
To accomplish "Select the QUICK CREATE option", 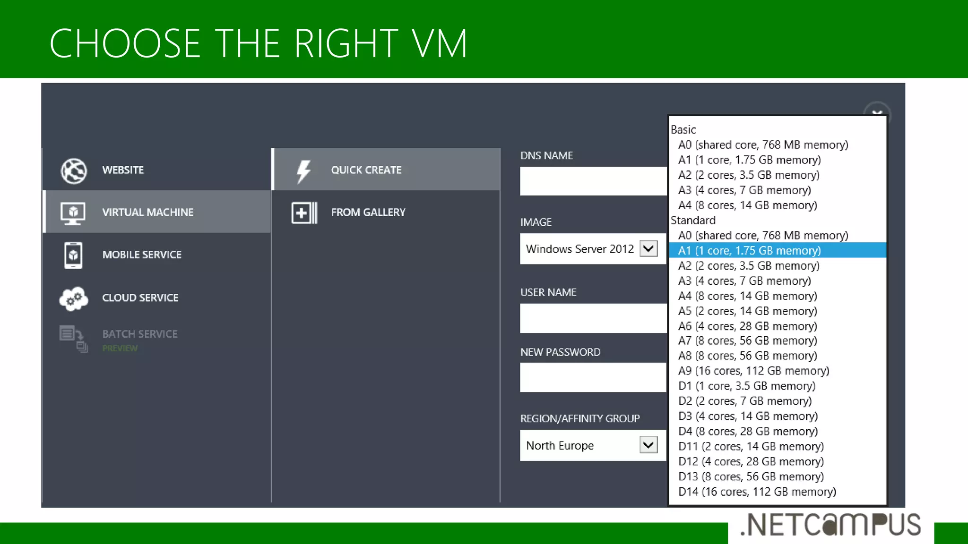I will pyautogui.click(x=387, y=170).
